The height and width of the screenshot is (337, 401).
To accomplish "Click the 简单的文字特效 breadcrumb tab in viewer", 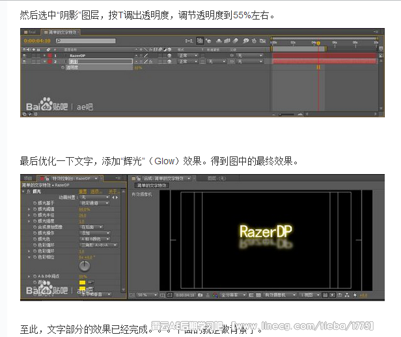I will point(152,185).
